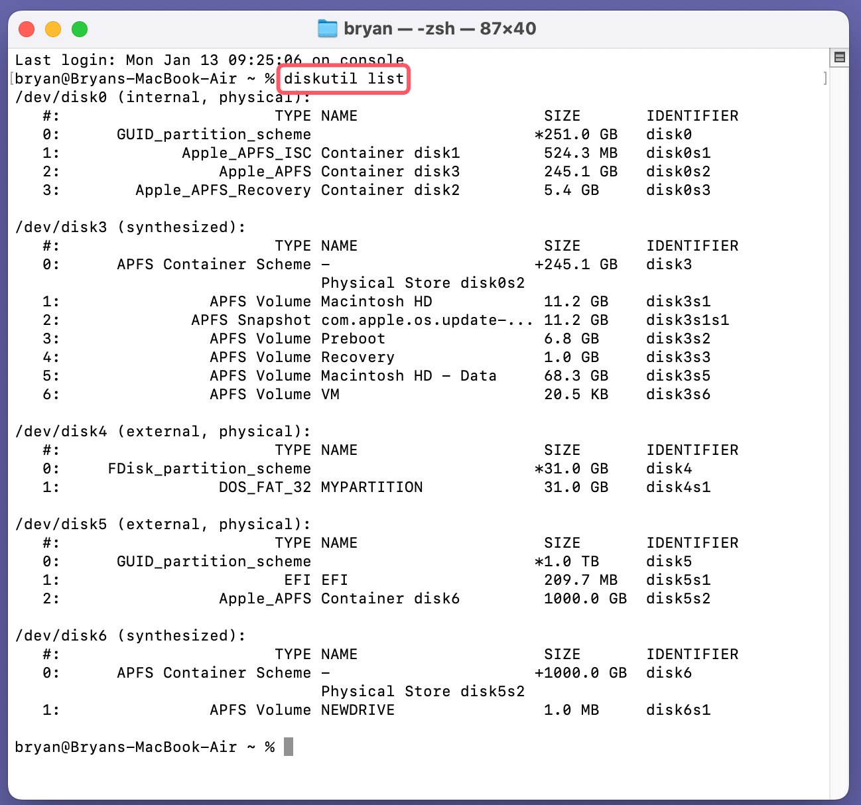Select the NEWDRIVE APFS volume line

(x=357, y=710)
